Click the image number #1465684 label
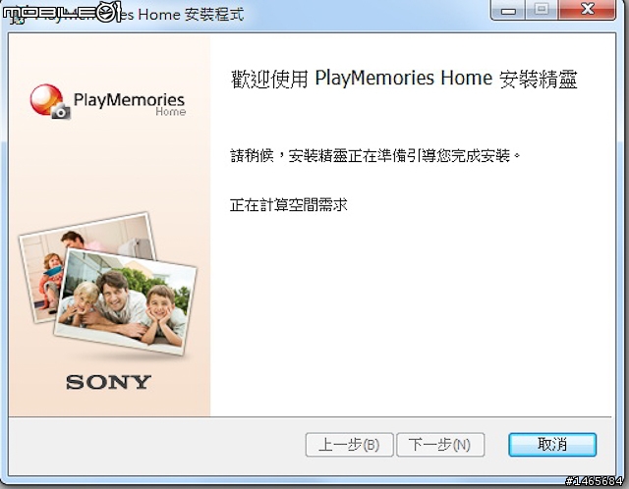Screen dimensions: 629x489 (x=594, y=480)
